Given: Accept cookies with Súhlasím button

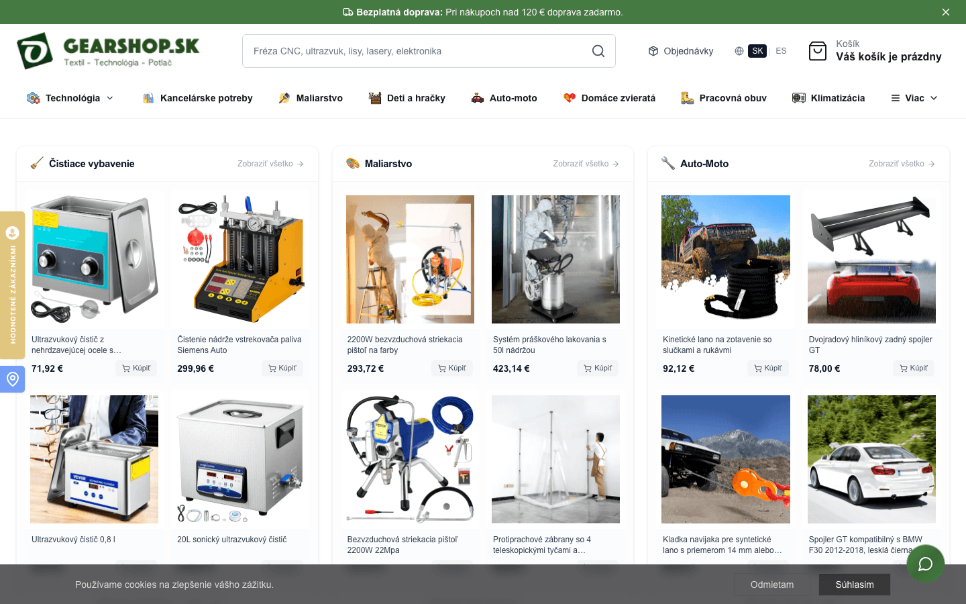Looking at the screenshot, I should click(854, 585).
